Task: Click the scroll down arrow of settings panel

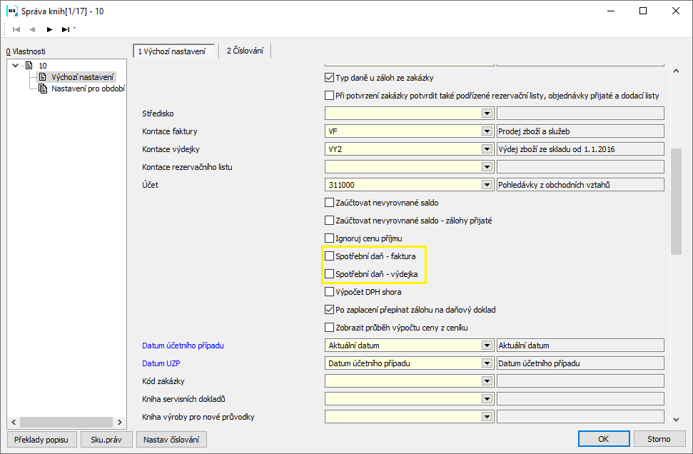Action: (676, 420)
